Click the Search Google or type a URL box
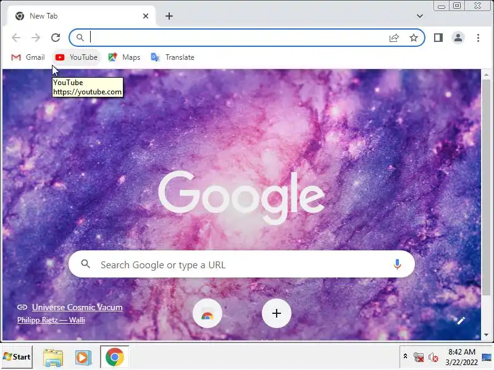The image size is (494, 370). pyautogui.click(x=241, y=265)
